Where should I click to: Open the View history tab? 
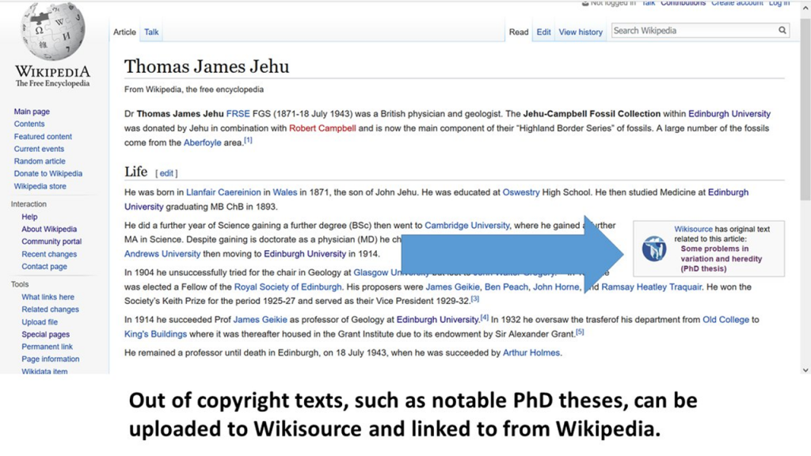[581, 32]
